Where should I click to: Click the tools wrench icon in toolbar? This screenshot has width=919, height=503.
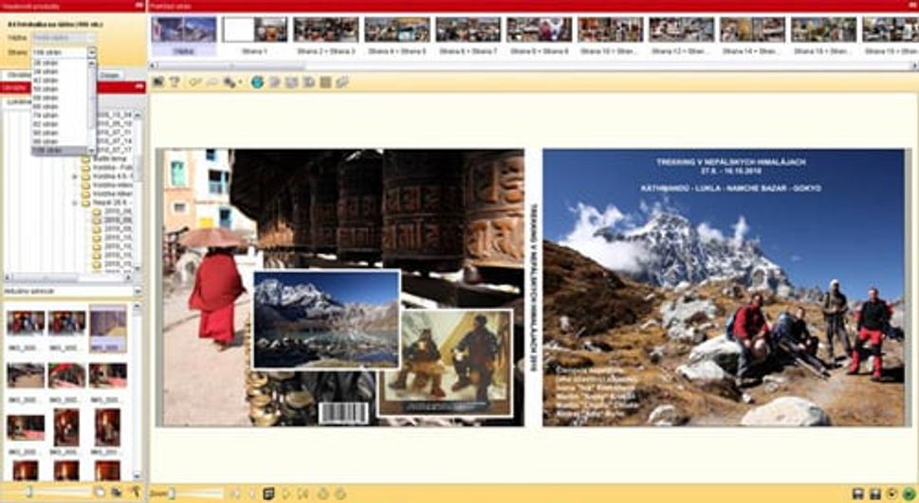click(230, 82)
